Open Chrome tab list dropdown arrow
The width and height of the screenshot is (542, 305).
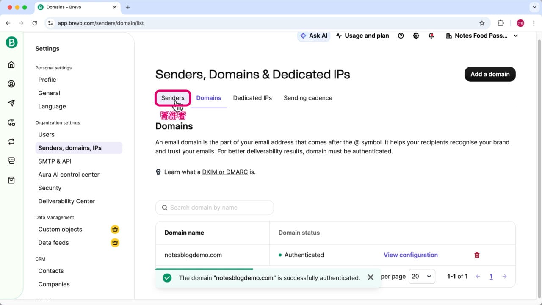coord(534,7)
